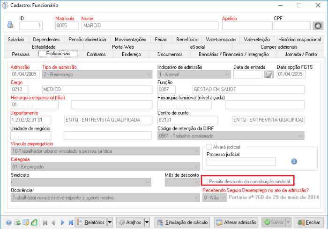Open the Código de retenção da DIRF dropdown
Viewport: 328px width, 229px height.
point(300,136)
